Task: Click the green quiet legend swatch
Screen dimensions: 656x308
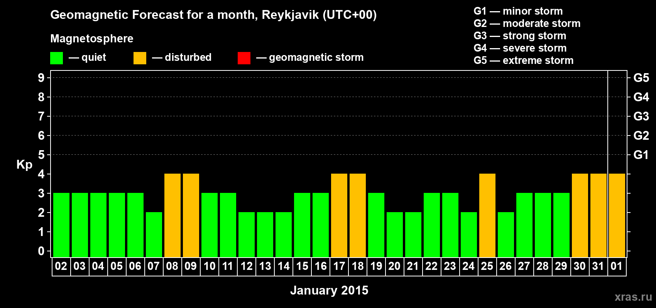Action: tap(56, 58)
